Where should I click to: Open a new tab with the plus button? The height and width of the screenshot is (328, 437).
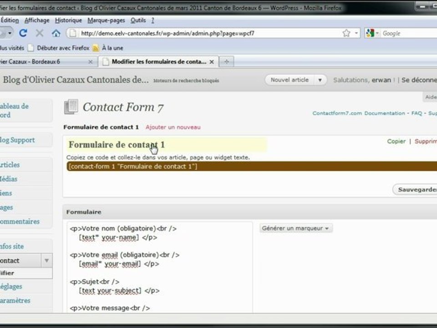[x=227, y=61]
